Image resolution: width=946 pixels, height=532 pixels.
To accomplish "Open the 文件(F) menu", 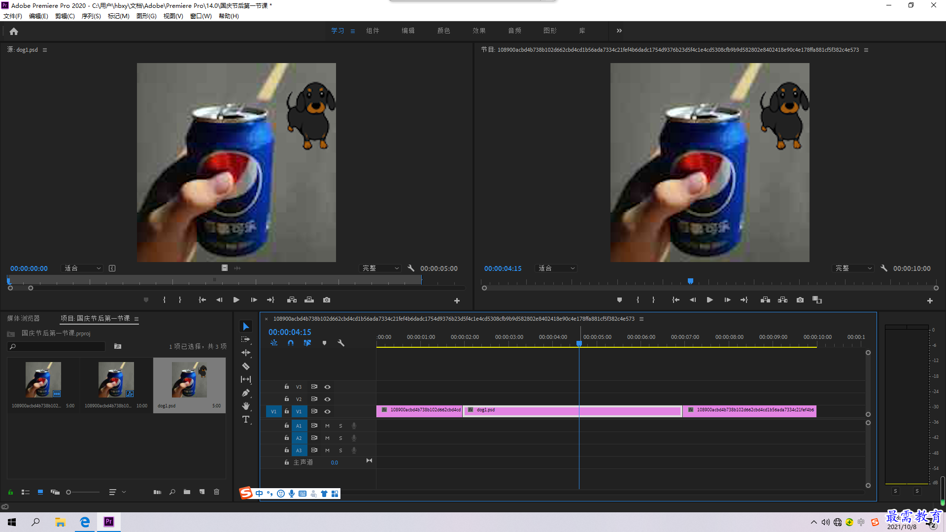I will tap(13, 16).
